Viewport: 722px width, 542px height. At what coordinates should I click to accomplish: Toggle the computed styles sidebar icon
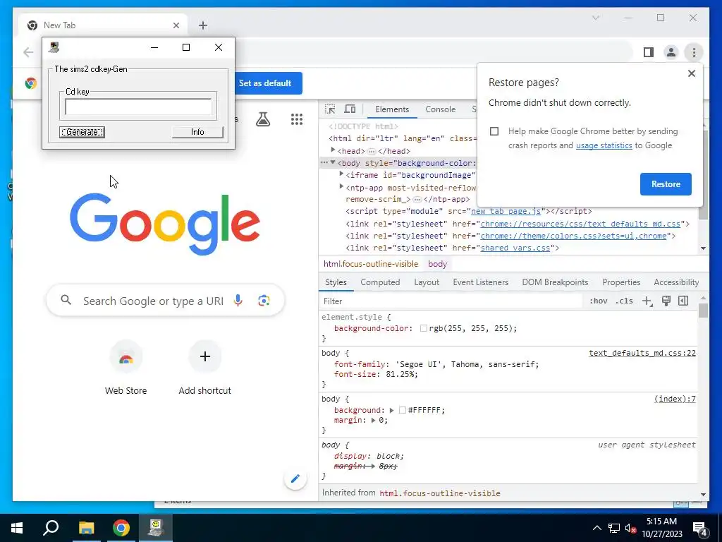(x=683, y=301)
